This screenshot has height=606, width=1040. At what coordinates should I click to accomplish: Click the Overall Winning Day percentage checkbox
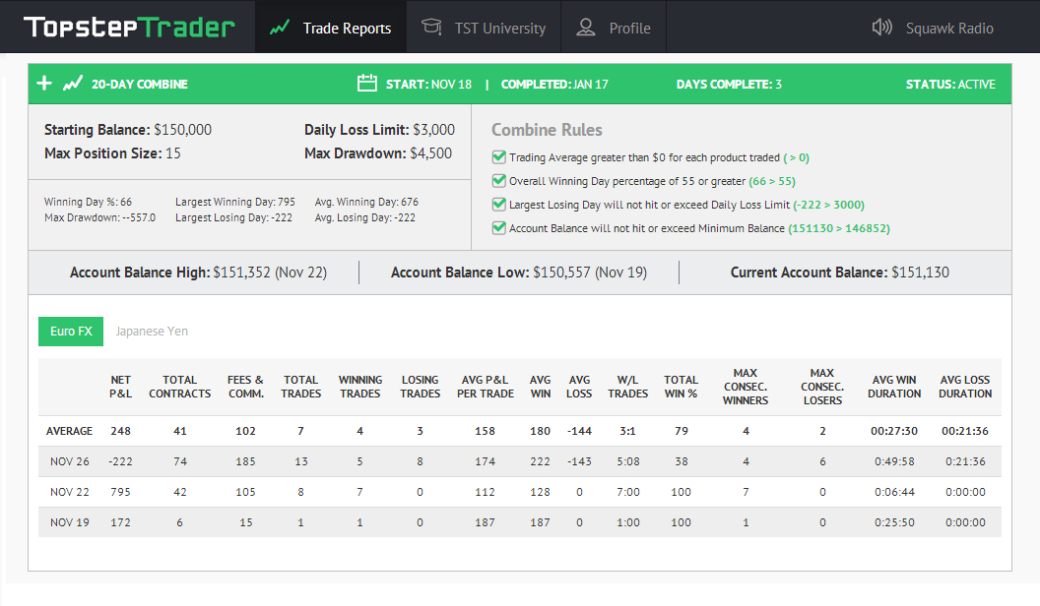(498, 181)
